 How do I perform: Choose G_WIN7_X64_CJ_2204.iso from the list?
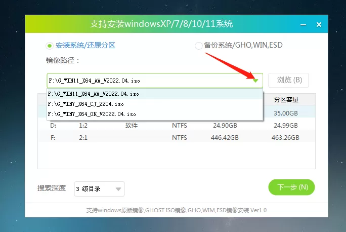coord(155,104)
